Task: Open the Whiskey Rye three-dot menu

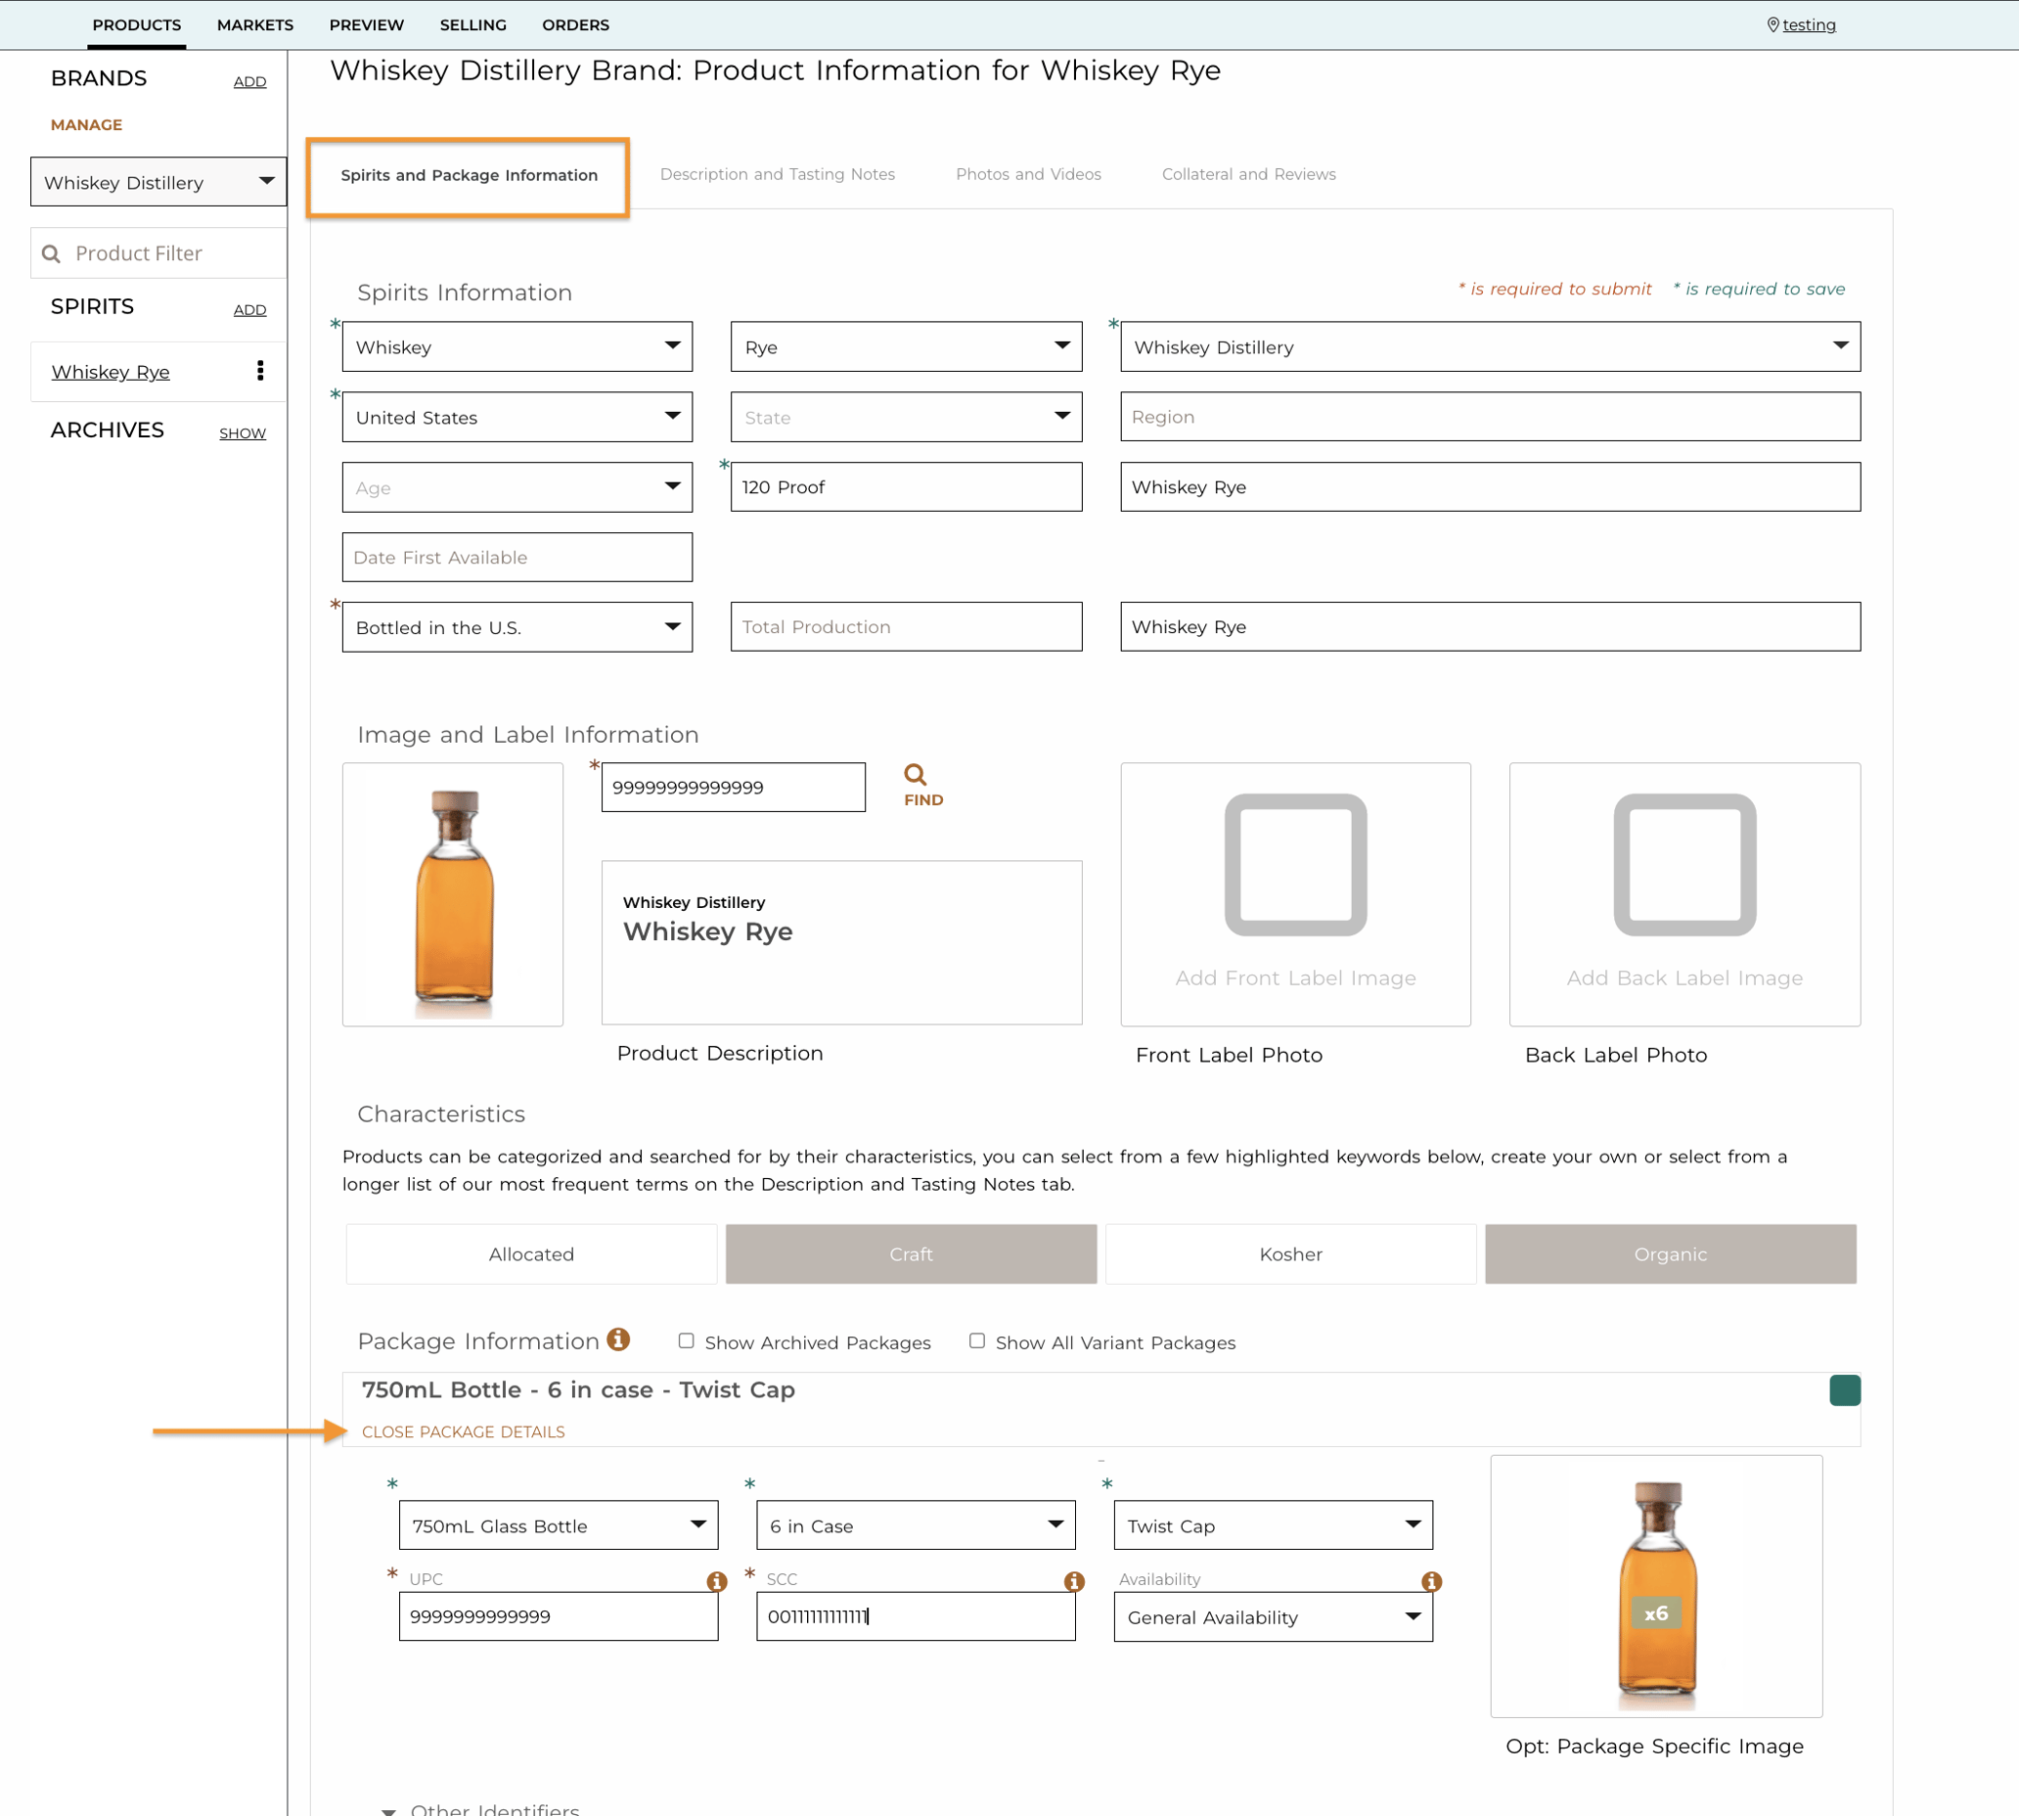Action: point(260,371)
